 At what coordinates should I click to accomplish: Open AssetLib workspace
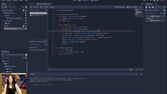click(x=94, y=1)
